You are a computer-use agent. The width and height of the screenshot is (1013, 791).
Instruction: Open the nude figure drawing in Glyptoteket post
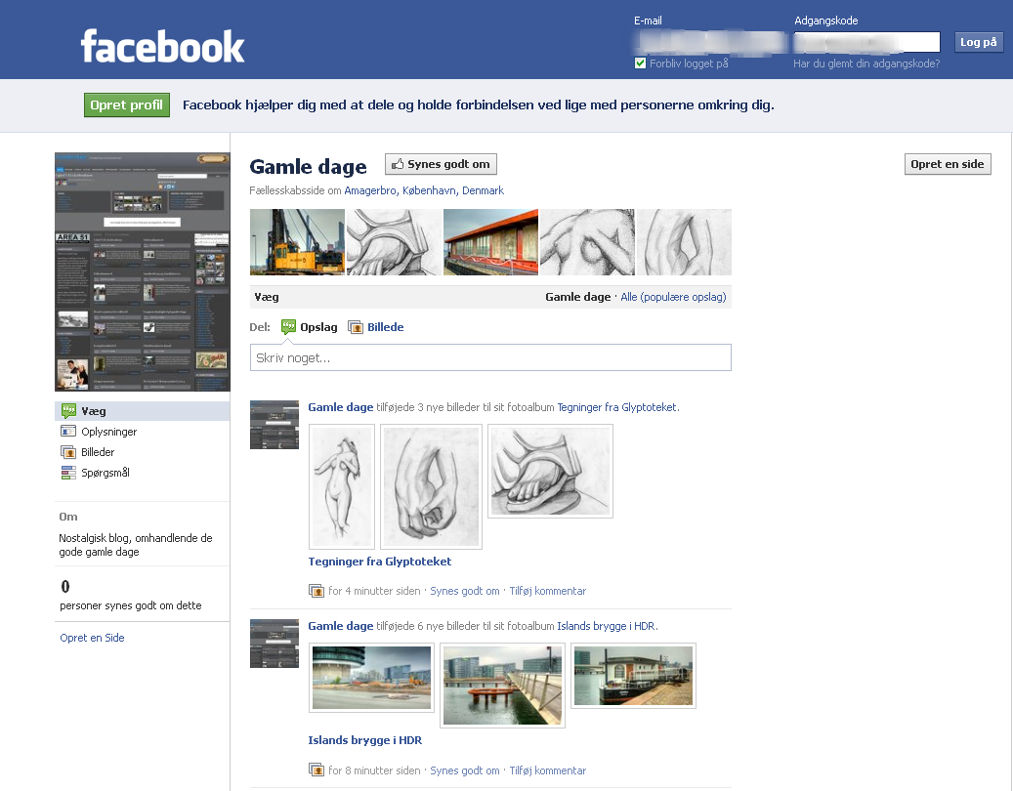coord(342,487)
